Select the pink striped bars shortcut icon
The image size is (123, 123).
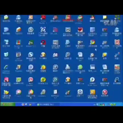55,30
